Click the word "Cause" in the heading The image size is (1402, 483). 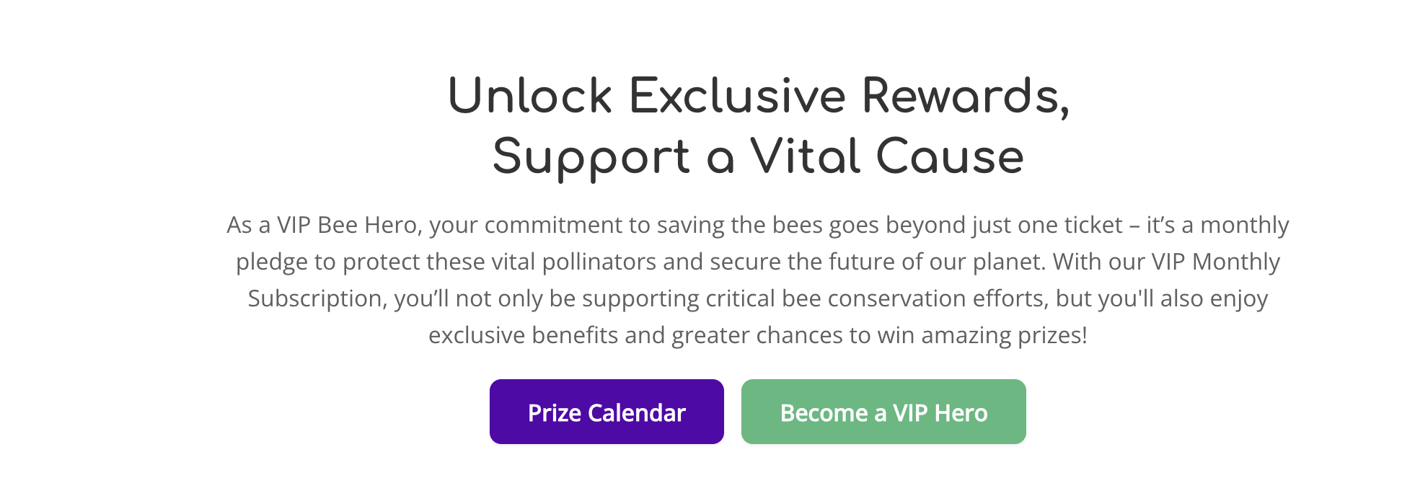click(x=951, y=157)
